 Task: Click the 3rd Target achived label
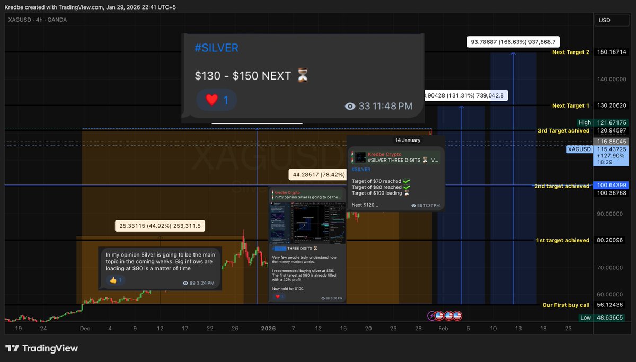pos(562,130)
